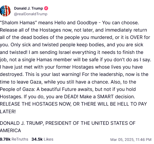Click the "Shalom Hamas" opening sentence
The width and height of the screenshot is (154, 144).
pos(69,23)
